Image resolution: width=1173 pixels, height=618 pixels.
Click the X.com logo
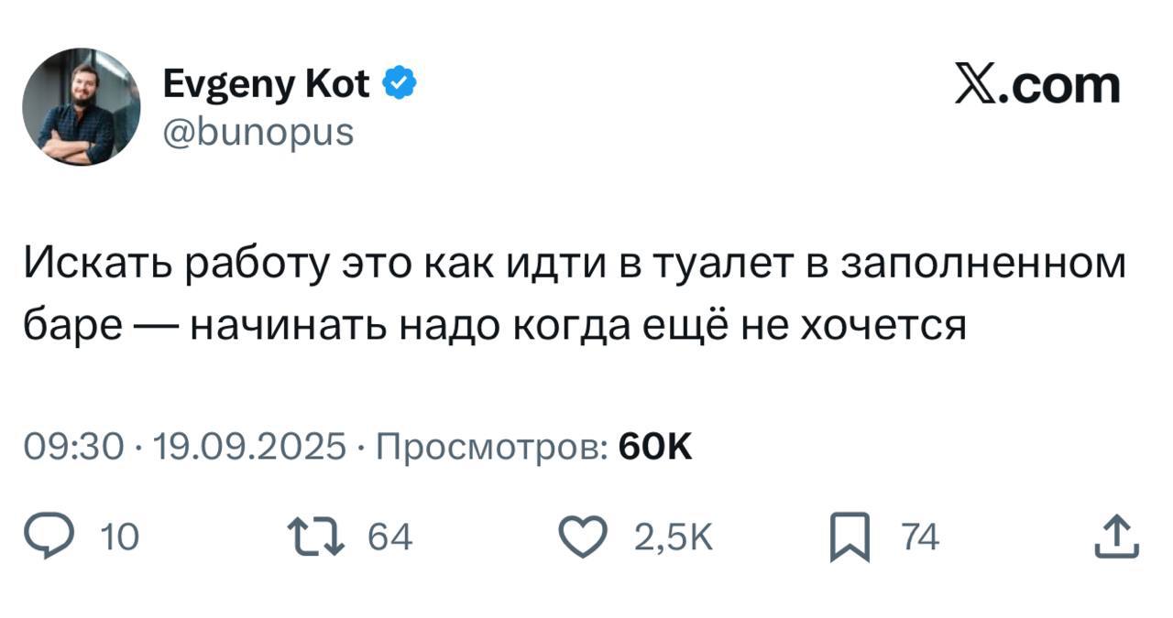pyautogui.click(x=1037, y=85)
